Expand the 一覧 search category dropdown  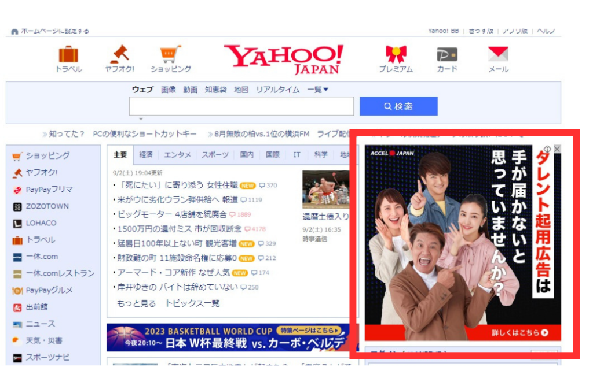[x=318, y=90]
